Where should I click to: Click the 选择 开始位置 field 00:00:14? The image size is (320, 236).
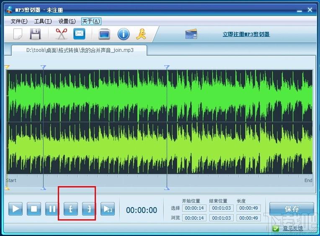(194, 208)
